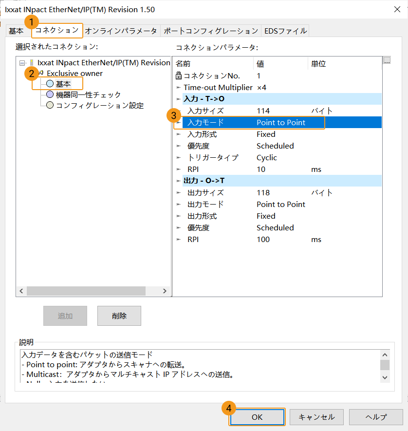Click the 説明 scrollbar thumb
The image size is (408, 431).
(385, 365)
